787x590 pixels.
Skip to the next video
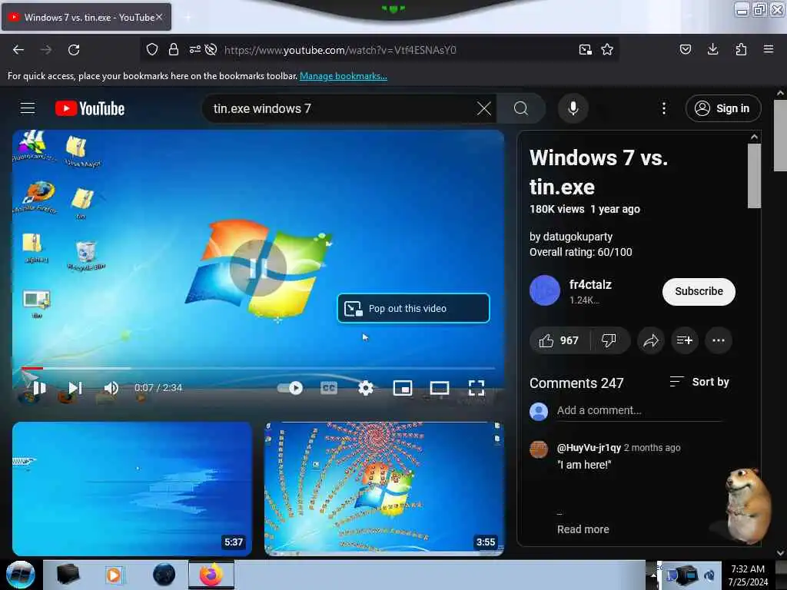pyautogui.click(x=75, y=388)
